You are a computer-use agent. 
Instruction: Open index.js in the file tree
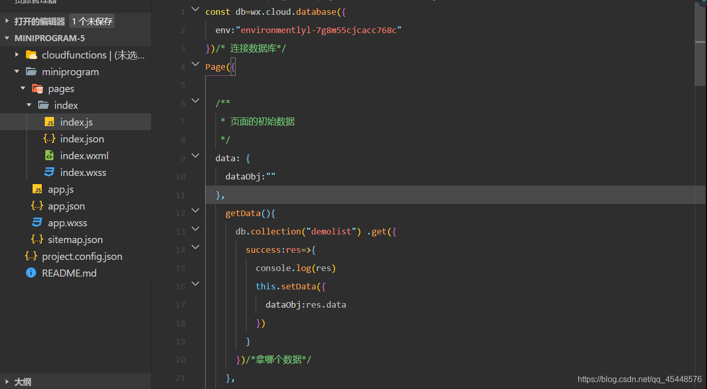pyautogui.click(x=75, y=122)
